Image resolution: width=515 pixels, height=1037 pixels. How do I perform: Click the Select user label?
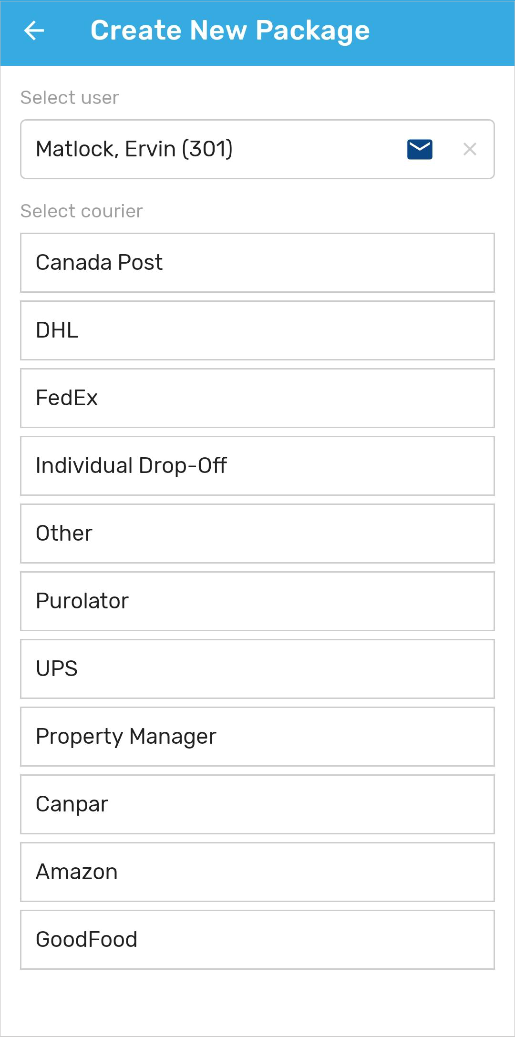pos(70,98)
